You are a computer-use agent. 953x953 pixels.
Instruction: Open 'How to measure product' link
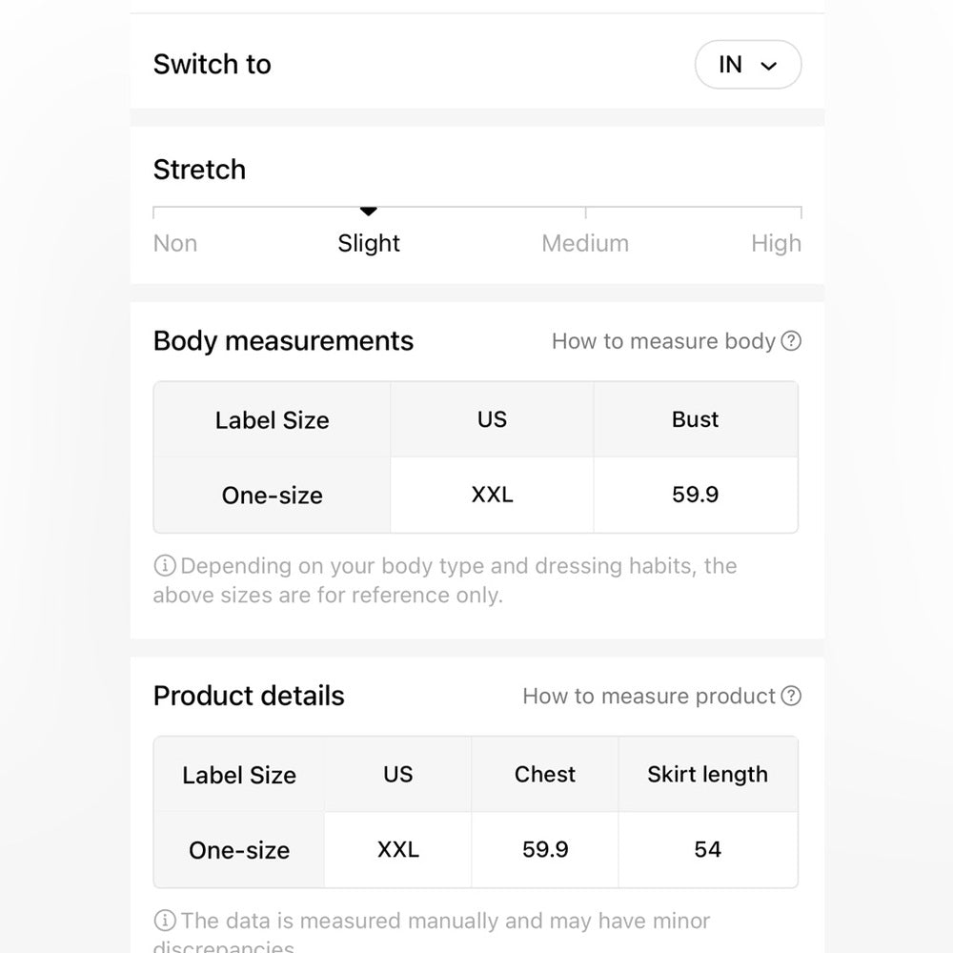(x=649, y=696)
